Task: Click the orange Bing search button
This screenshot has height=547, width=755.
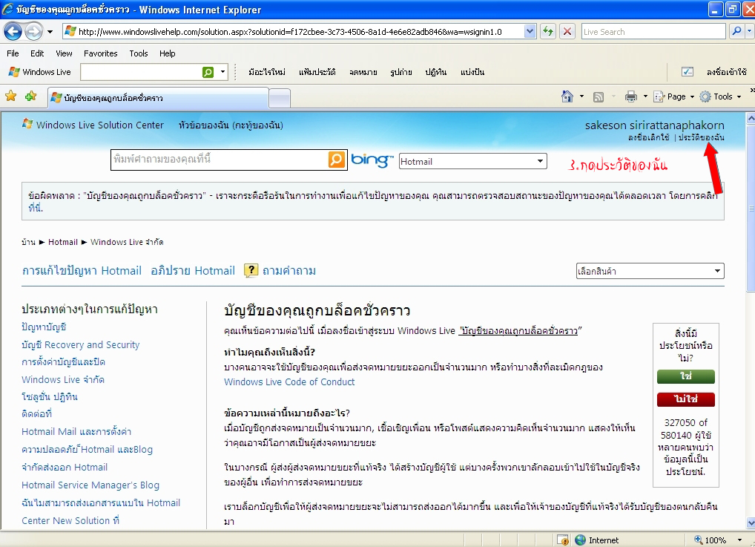Action: coord(337,160)
